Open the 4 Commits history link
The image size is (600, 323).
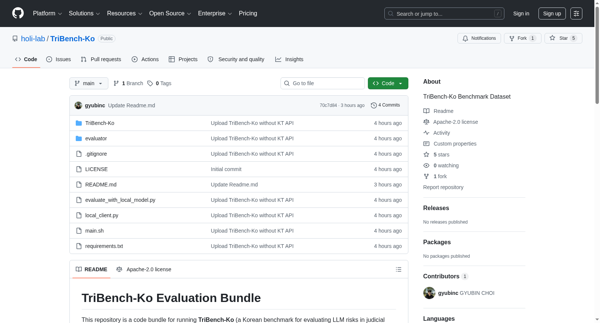tap(385, 105)
